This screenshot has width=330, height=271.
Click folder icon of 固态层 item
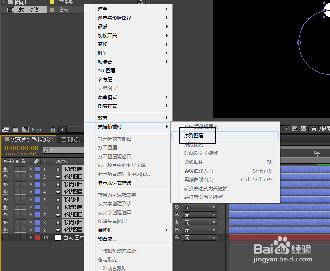10,2
